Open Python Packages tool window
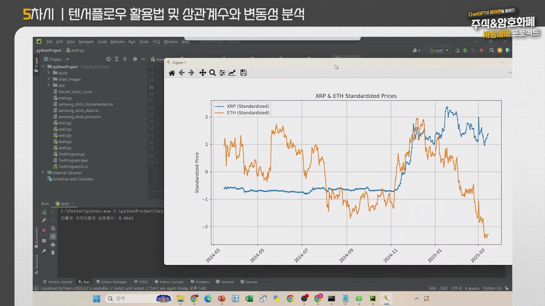The width and height of the screenshot is (545, 306). [111, 282]
